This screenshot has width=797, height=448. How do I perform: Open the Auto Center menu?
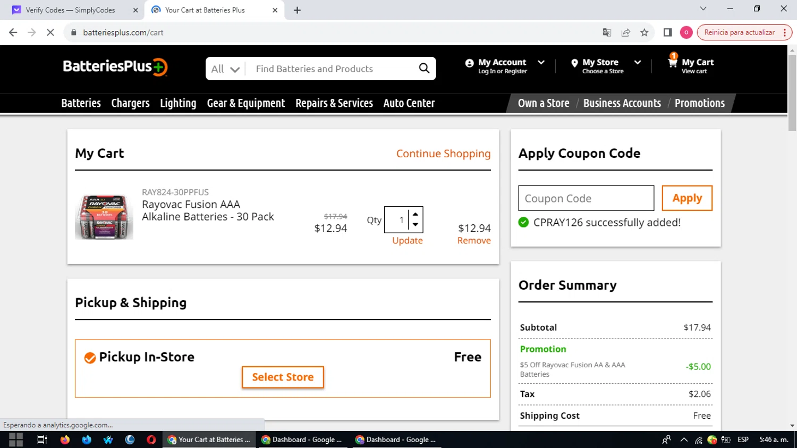409,103
